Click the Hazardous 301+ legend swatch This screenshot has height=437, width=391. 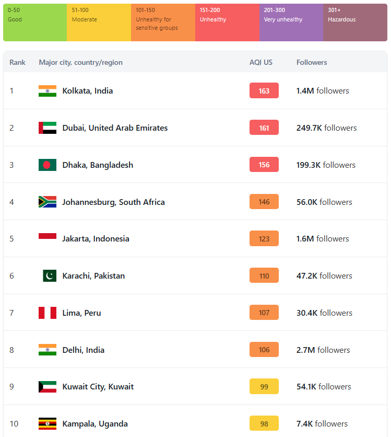[355, 22]
